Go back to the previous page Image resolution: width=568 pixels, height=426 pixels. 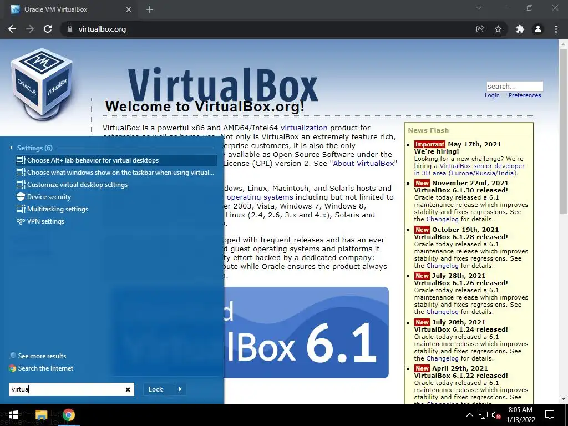click(x=12, y=29)
